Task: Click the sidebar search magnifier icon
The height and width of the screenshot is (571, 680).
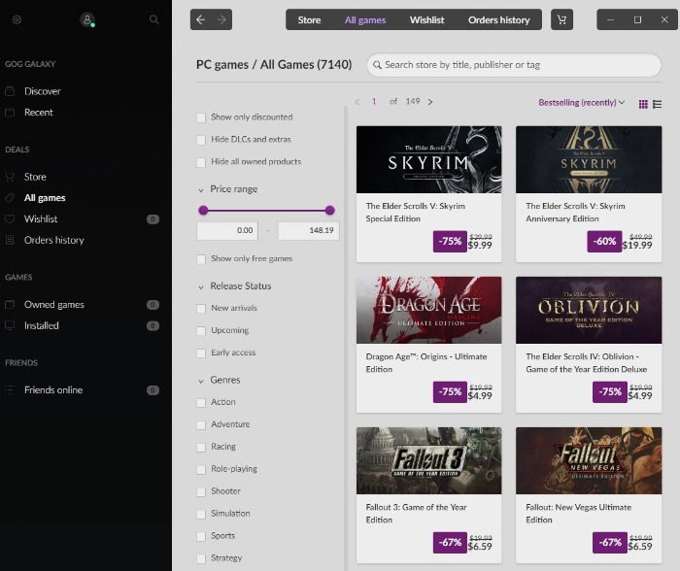Action: pos(153,19)
